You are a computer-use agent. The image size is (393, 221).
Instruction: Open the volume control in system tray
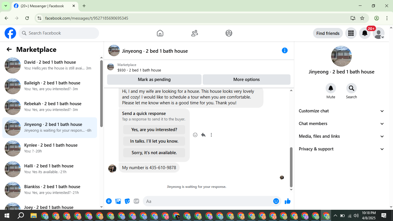pyautogui.click(x=356, y=216)
